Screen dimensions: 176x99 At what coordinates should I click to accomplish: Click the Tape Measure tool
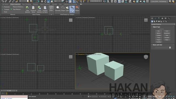pyautogui.click(x=16, y=9)
